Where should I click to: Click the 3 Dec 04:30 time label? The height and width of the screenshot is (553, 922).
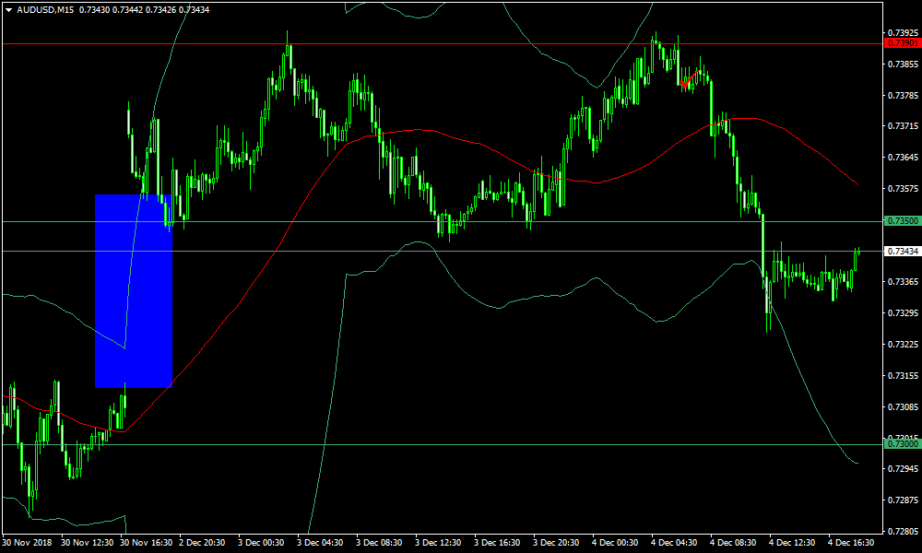click(x=320, y=543)
